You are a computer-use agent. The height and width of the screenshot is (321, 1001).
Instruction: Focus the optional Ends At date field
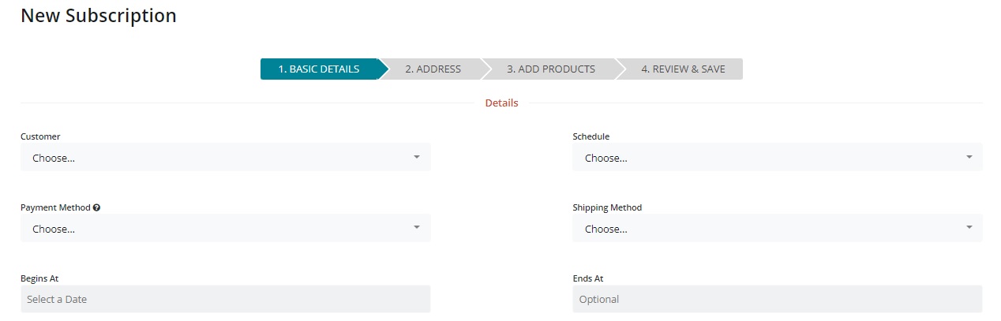777,300
